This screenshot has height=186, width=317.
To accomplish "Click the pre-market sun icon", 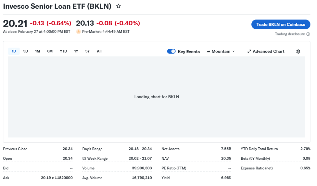I will tap(78, 32).
